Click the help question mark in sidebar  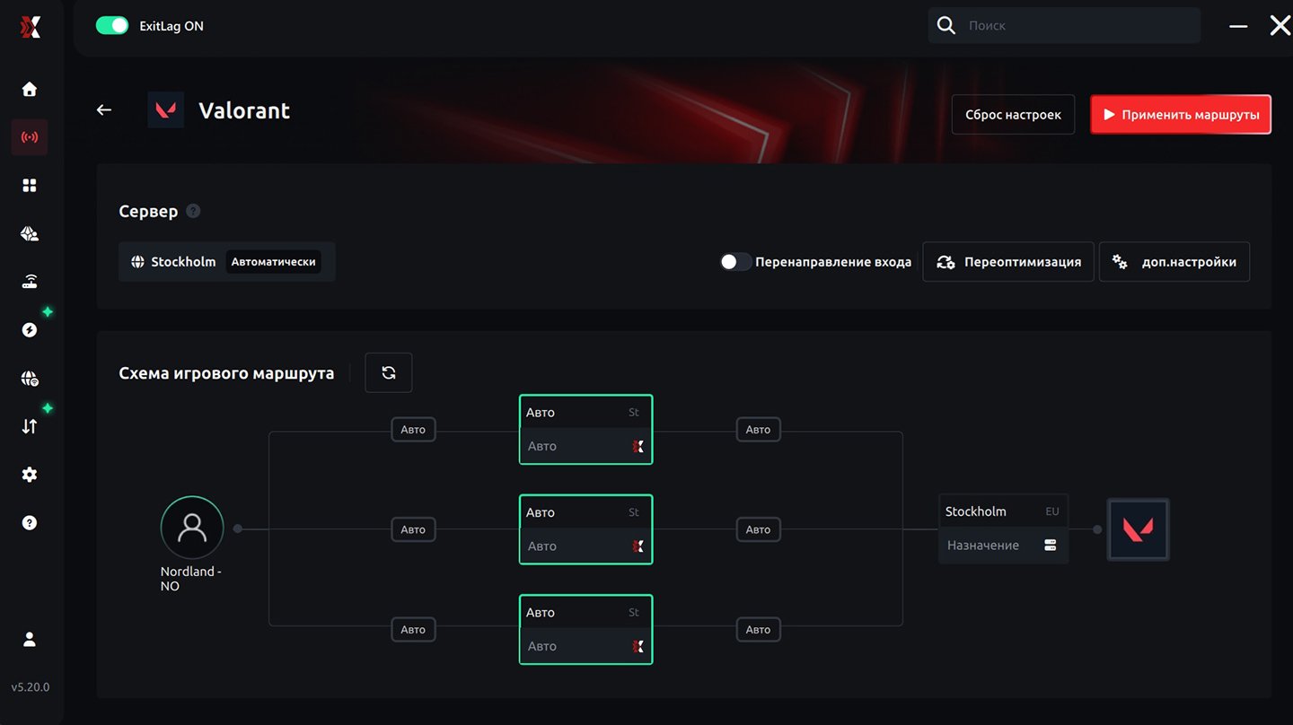[30, 522]
